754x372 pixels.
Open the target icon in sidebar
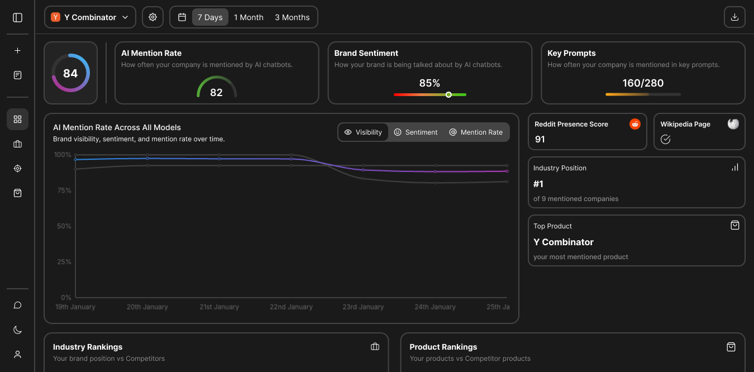click(17, 169)
